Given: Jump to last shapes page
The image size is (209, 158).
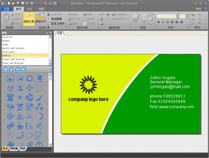Looking at the screenshot, I should 24,69.
